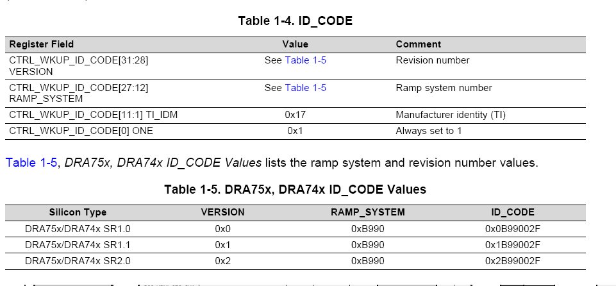Click VERSION value '0x0'
The height and width of the screenshot is (286, 616).
point(223,229)
